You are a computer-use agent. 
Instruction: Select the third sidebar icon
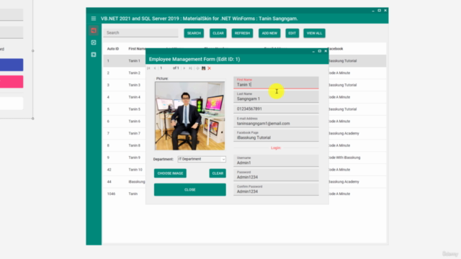point(94,55)
